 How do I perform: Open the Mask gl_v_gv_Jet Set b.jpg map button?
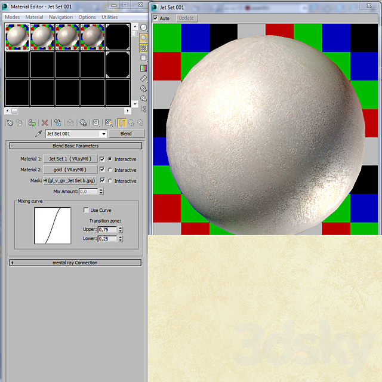(x=70, y=180)
